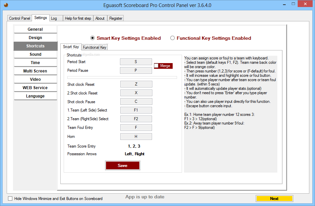Maximize the Scoreboard Pro window
The image size is (315, 206).
click(293, 4)
